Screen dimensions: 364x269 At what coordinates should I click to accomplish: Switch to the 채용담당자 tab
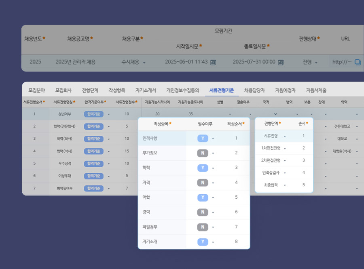tap(254, 90)
